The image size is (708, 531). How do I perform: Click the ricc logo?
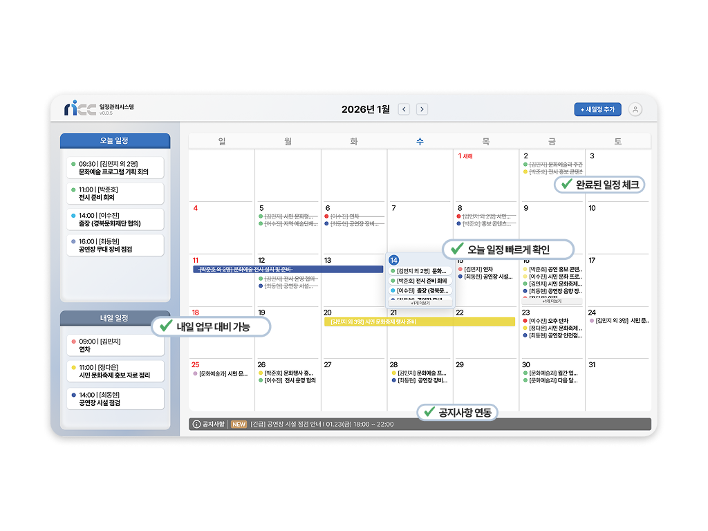click(80, 108)
